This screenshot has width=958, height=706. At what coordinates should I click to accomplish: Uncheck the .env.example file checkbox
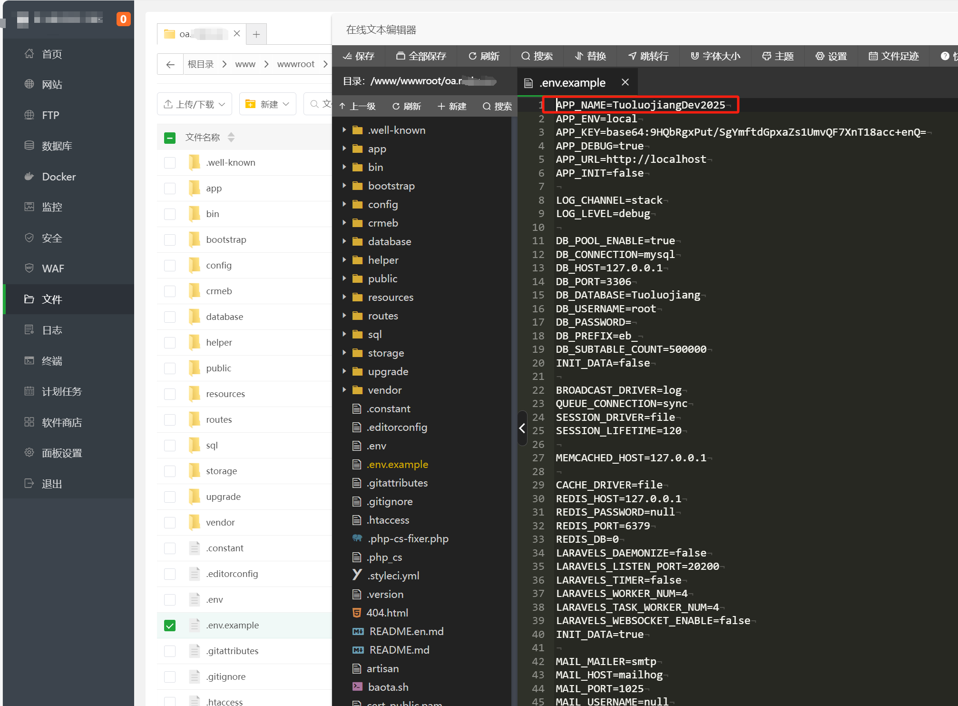point(170,626)
